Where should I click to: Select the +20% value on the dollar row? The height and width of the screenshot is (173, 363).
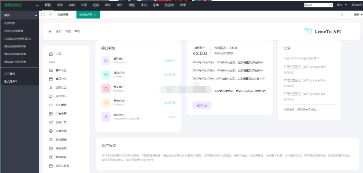(x=172, y=117)
